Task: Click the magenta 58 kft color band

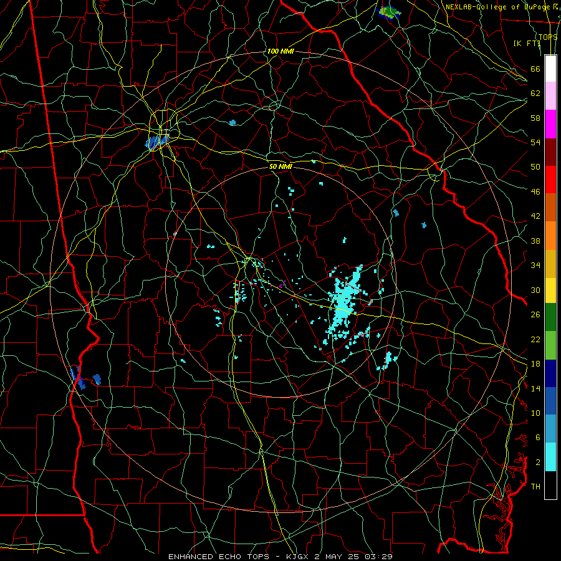Action: (x=550, y=124)
